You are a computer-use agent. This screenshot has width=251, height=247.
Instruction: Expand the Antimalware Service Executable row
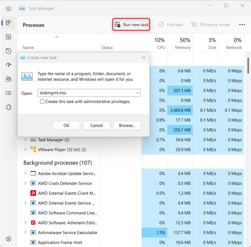pos(25,232)
